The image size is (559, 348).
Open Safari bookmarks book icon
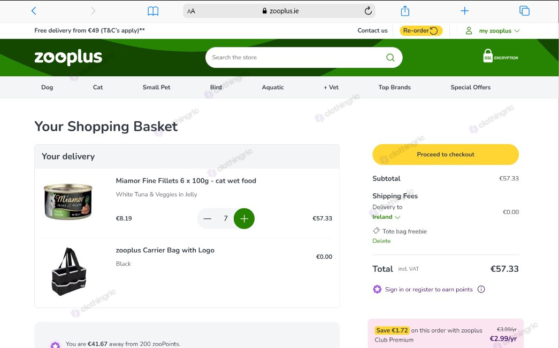153,11
